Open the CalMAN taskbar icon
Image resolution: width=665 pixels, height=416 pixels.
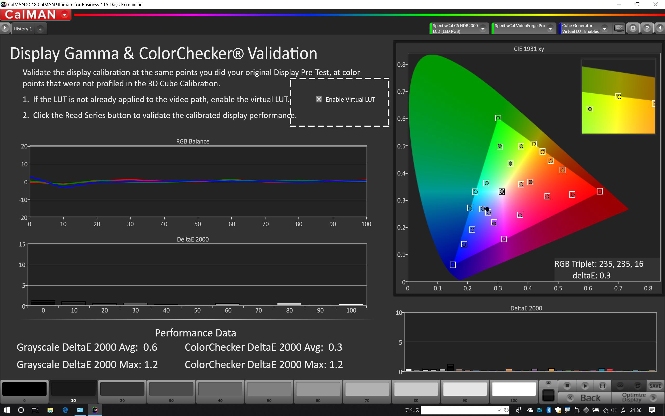95,410
